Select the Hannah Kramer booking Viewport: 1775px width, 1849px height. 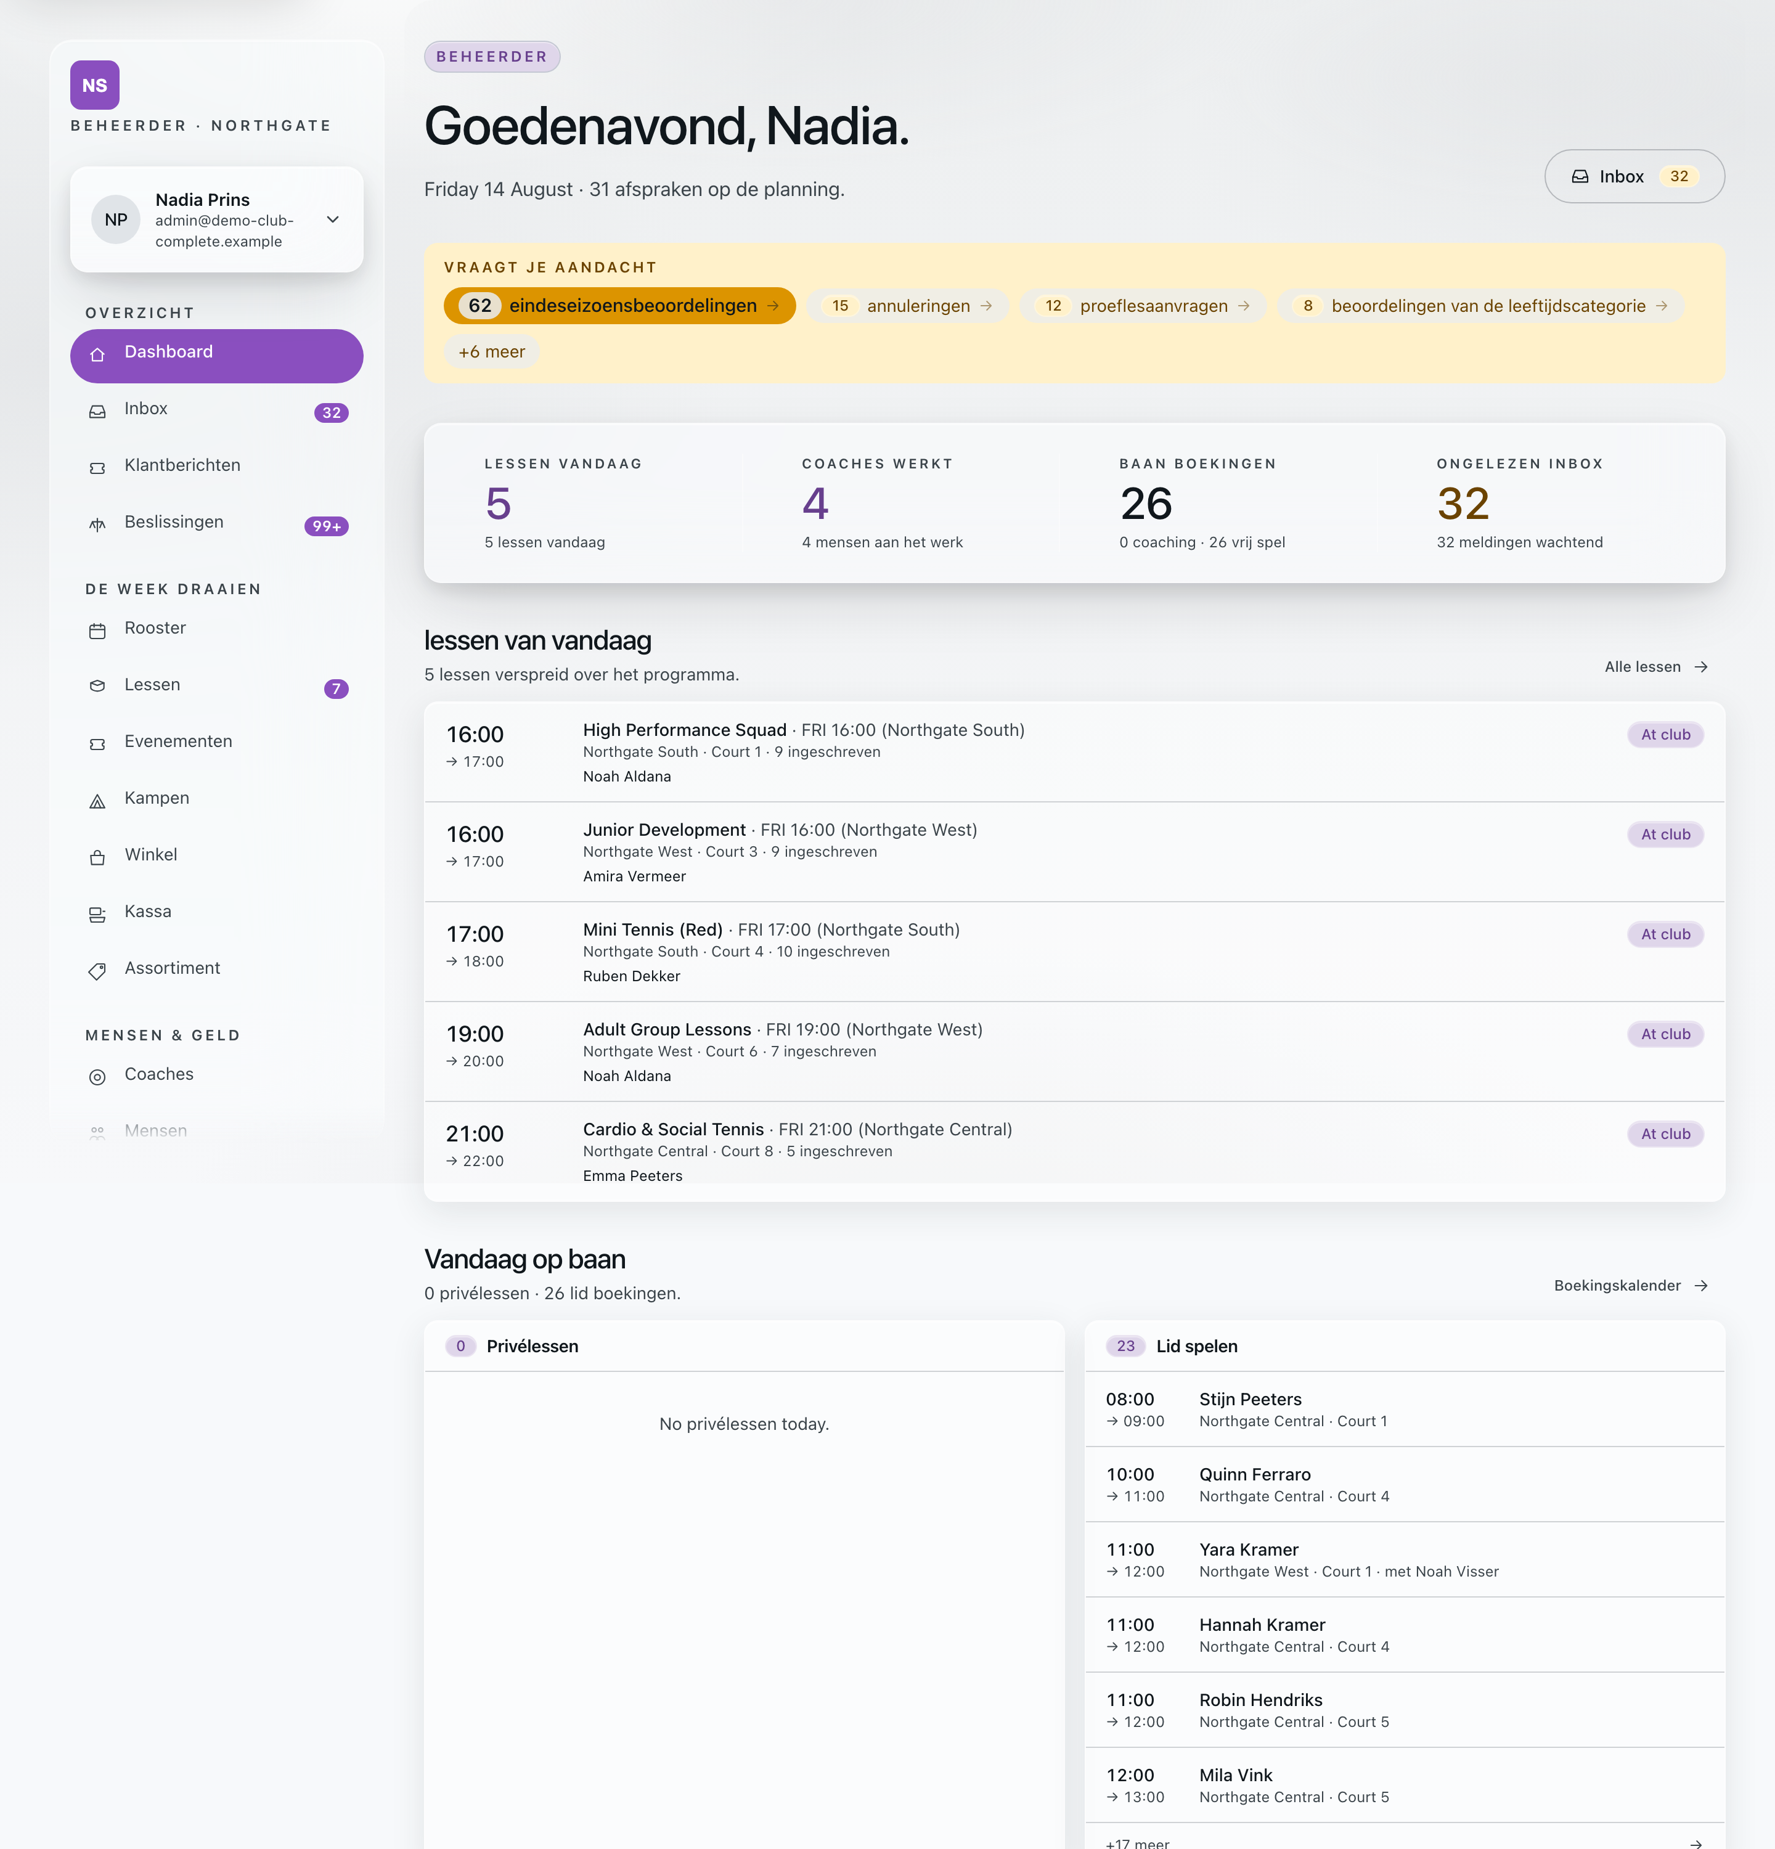[1405, 1636]
